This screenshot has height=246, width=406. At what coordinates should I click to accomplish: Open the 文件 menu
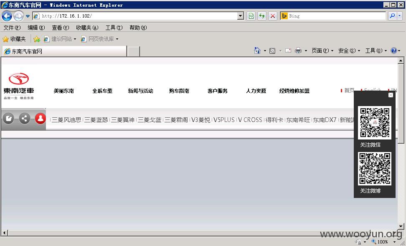(12, 28)
